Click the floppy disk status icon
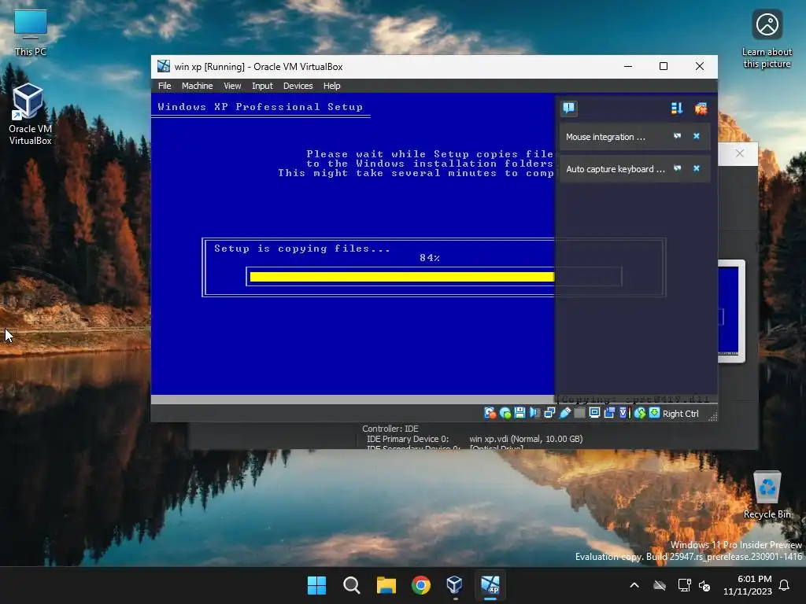The image size is (806, 604). (x=519, y=413)
